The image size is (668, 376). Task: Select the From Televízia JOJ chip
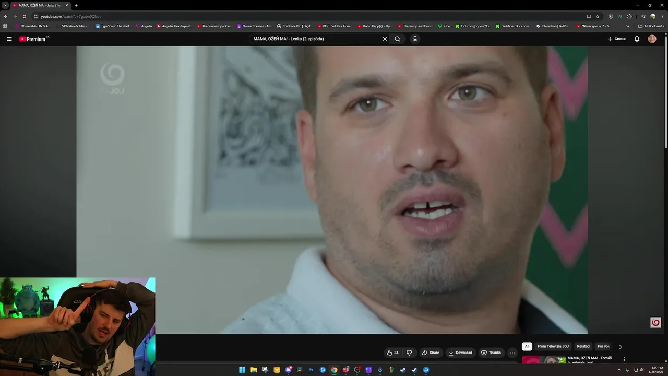[553, 346]
